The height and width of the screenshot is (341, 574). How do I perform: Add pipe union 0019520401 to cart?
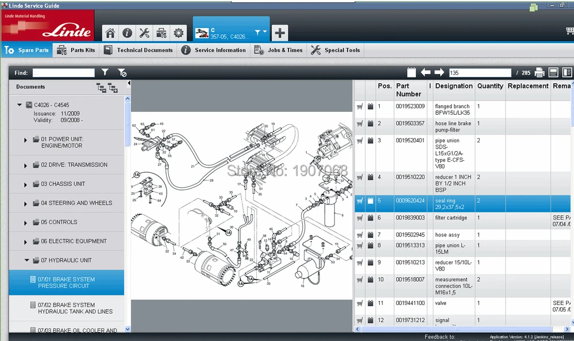click(360, 141)
